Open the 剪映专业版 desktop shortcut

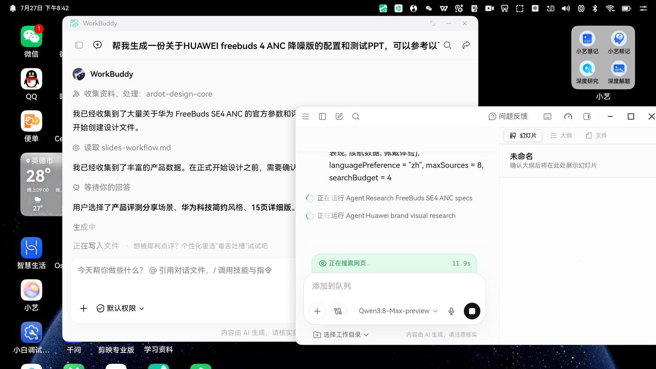point(116,350)
